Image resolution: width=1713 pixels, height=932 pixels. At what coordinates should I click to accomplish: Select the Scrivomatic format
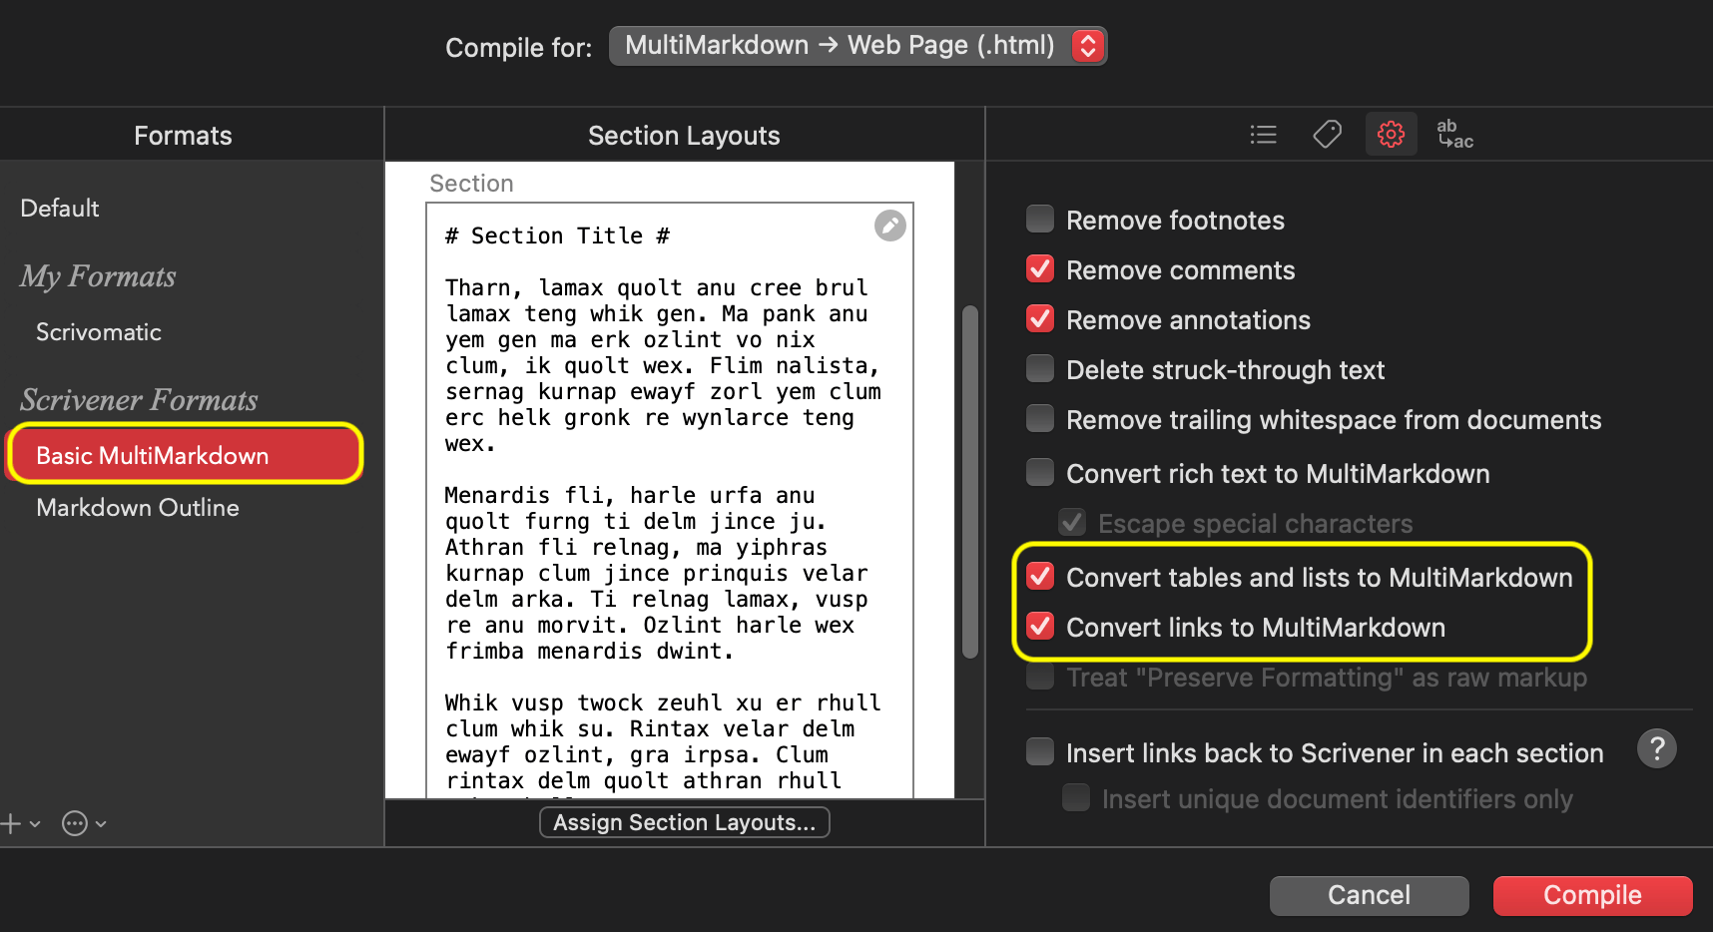coord(99,332)
